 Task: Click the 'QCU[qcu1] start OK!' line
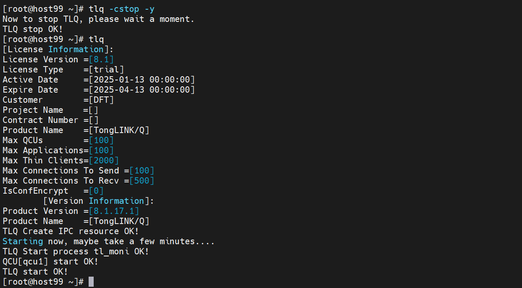point(51,261)
